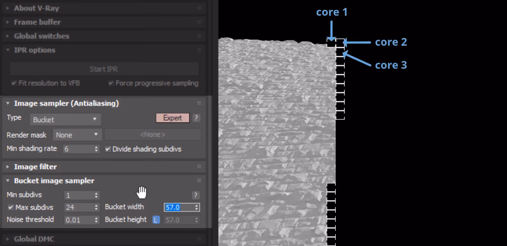507x246 pixels.
Task: Click the Min shading rate spinner arrows
Action: [x=96, y=149]
